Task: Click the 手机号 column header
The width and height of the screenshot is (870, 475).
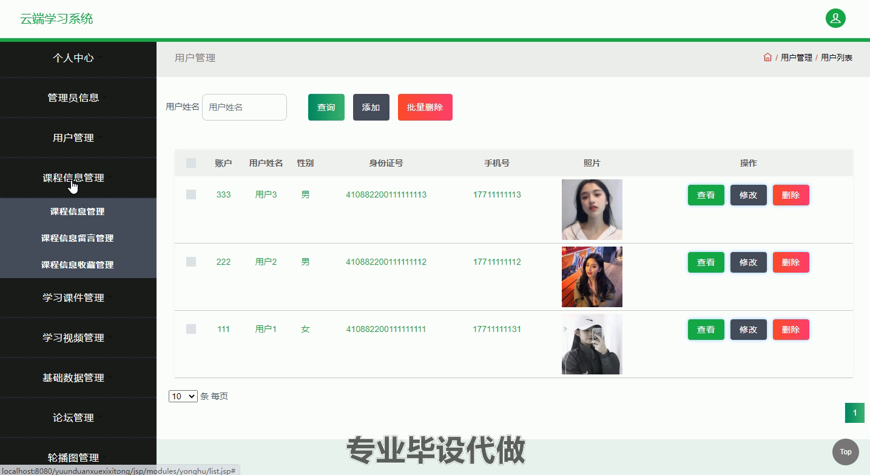Action: tap(497, 163)
